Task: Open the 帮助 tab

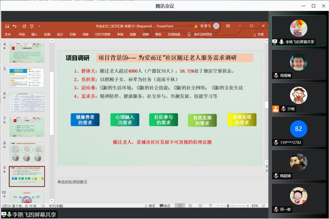Action: [158, 34]
